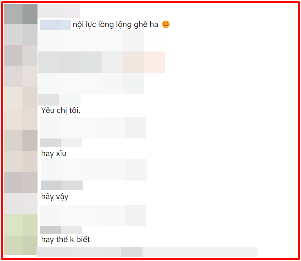
Task: Open blurred commenter name above 'hay thế k biết'
Action: tap(61, 230)
